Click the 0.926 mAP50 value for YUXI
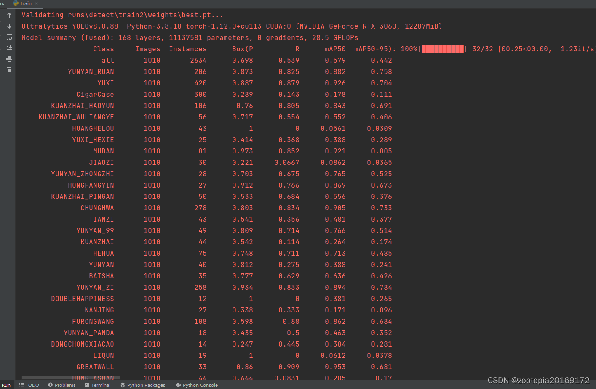 pos(335,83)
